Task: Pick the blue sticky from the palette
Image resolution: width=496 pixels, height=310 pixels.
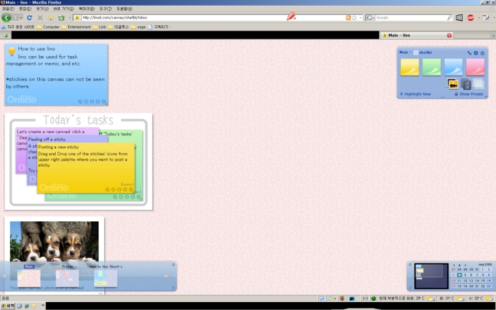Action: click(x=453, y=67)
